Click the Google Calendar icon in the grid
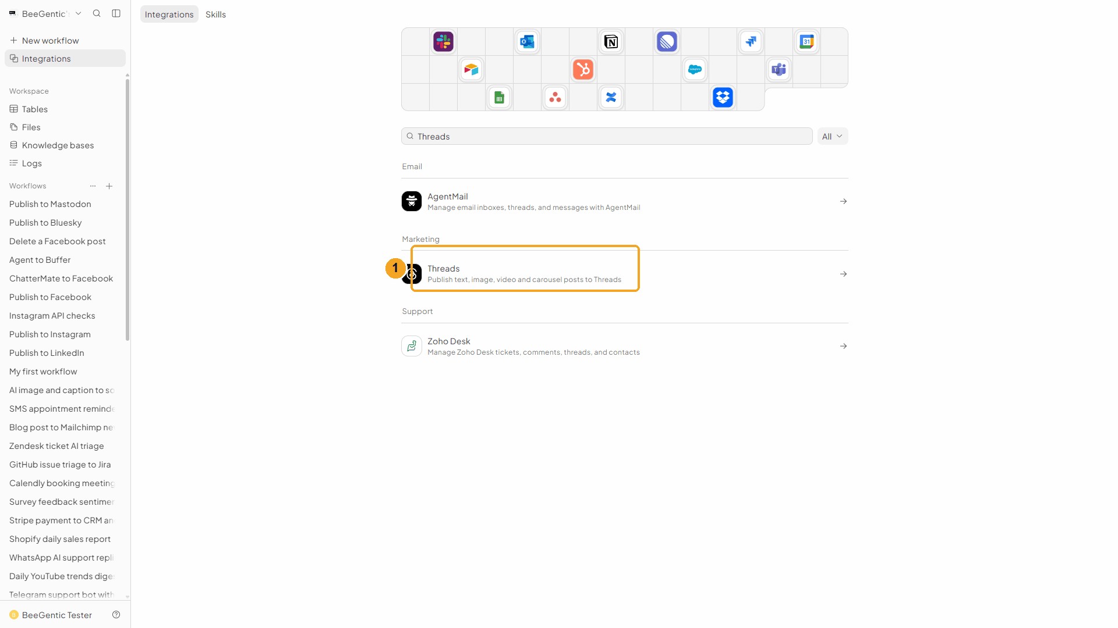Viewport: 1118px width, 628px height. point(806,42)
